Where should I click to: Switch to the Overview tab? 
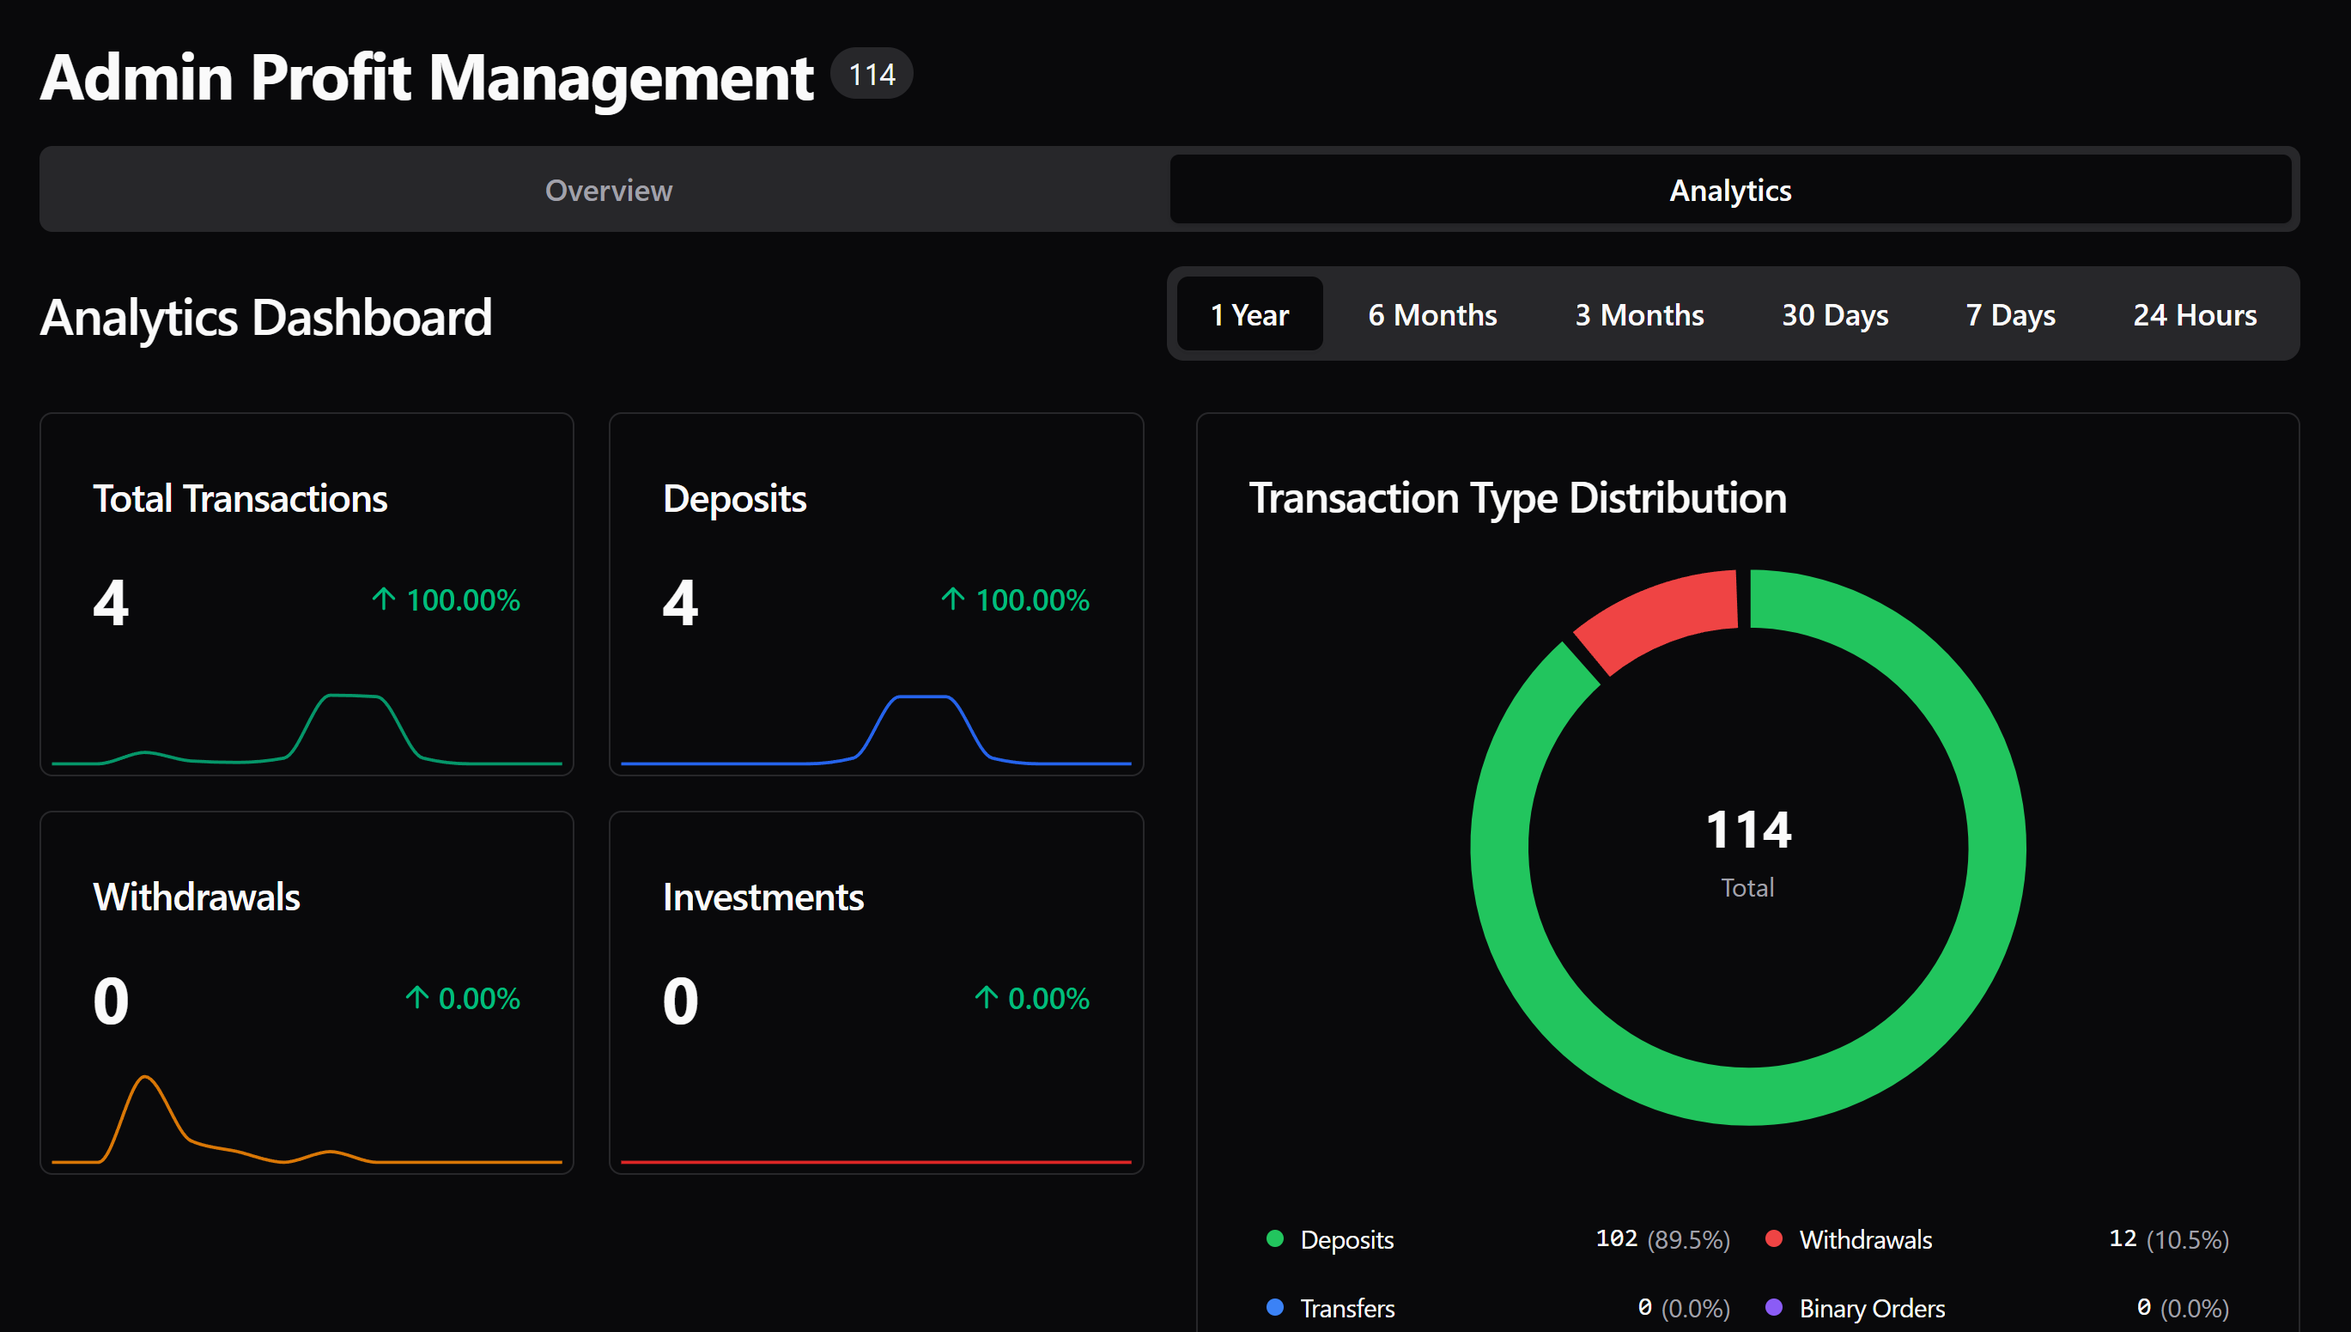607,190
